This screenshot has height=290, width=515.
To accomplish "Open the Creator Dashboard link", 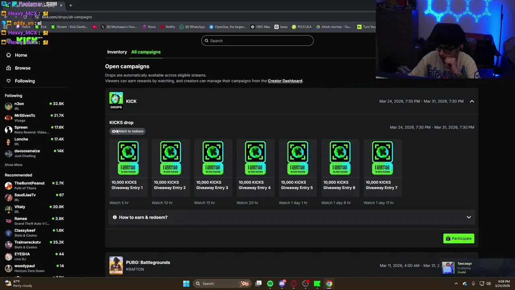I will click(x=285, y=81).
